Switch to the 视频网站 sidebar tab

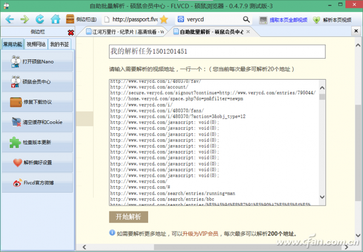[x=36, y=44]
